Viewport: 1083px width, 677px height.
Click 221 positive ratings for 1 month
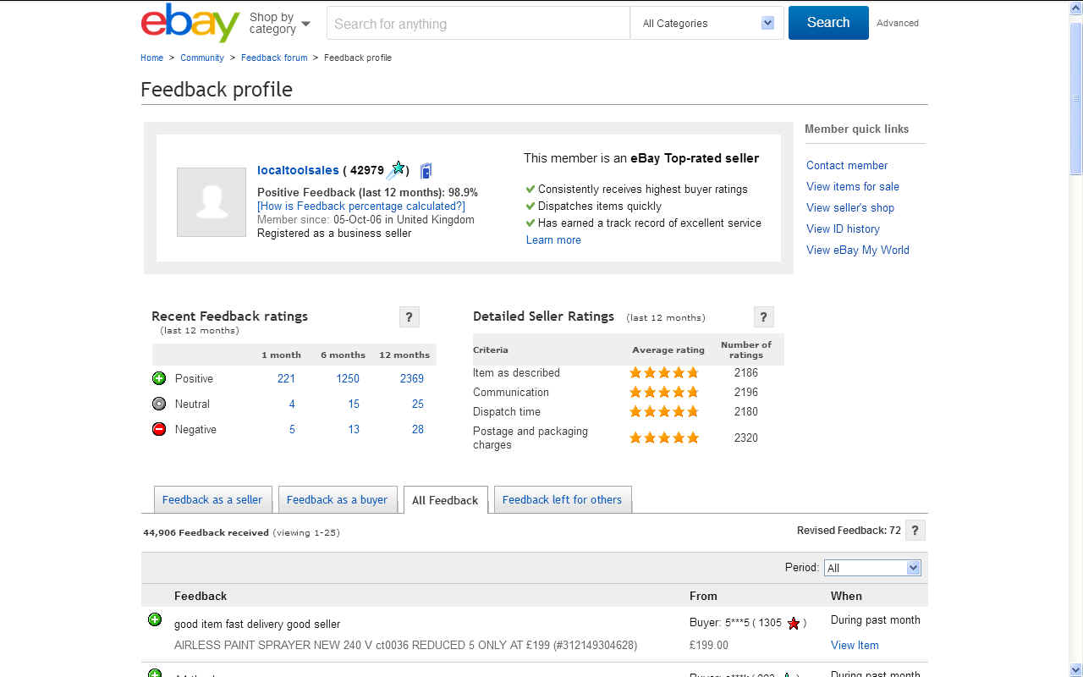click(x=286, y=378)
